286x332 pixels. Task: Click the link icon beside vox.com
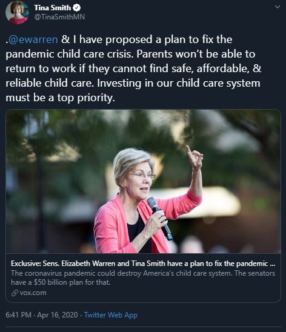[15, 293]
